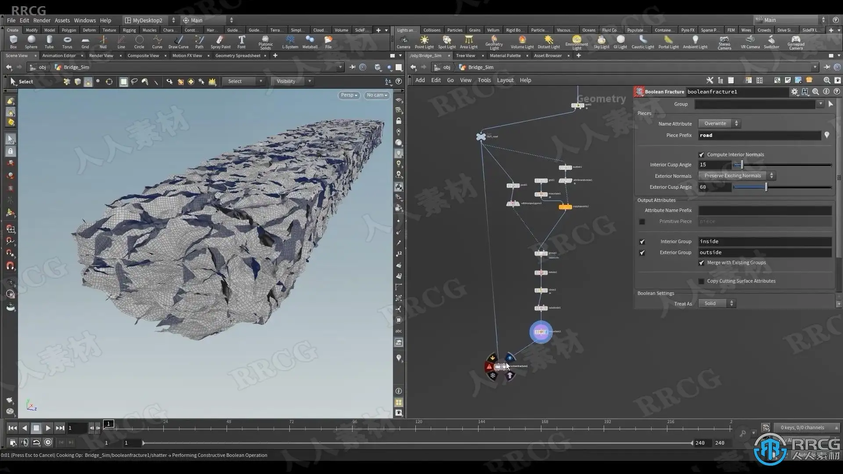This screenshot has width=843, height=474.
Task: Click the Layout menu in the network editor
Action: tap(505, 80)
